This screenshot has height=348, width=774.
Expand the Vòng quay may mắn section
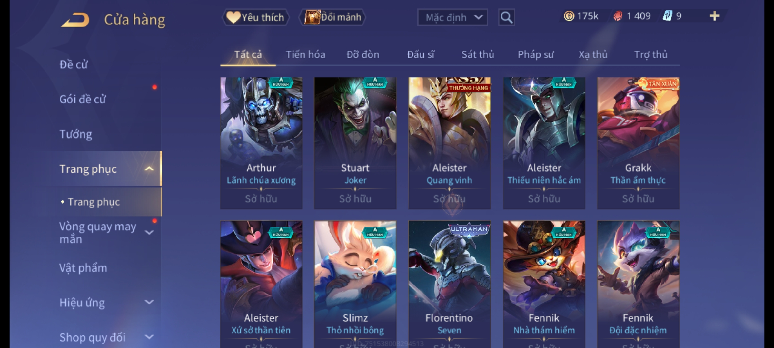tap(149, 232)
